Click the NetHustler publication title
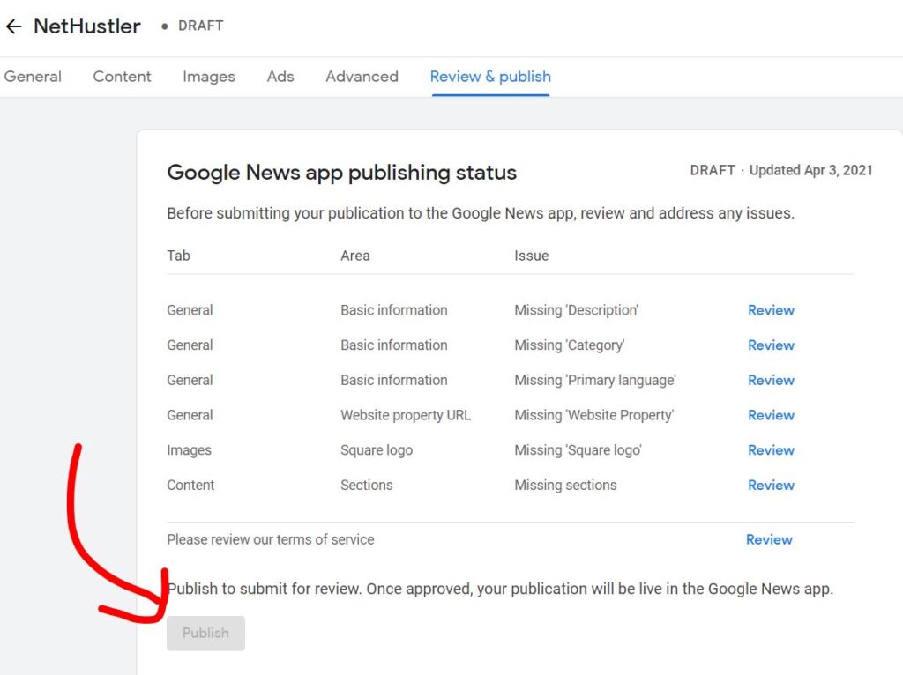This screenshot has height=675, width=903. point(87,26)
